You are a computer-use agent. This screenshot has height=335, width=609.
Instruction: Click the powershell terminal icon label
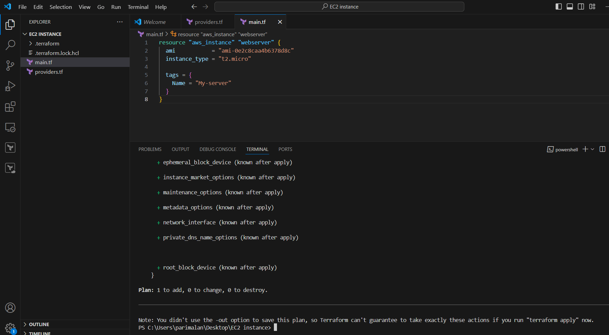click(562, 149)
